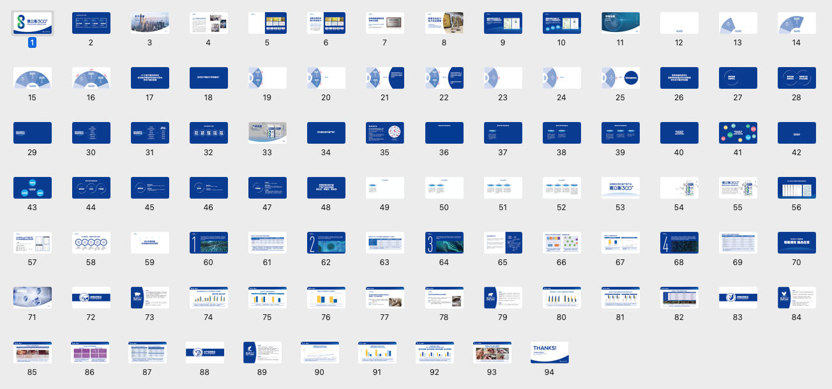This screenshot has width=832, height=389.
Task: Choose section slide 64 numbered 3
Action: click(444, 243)
